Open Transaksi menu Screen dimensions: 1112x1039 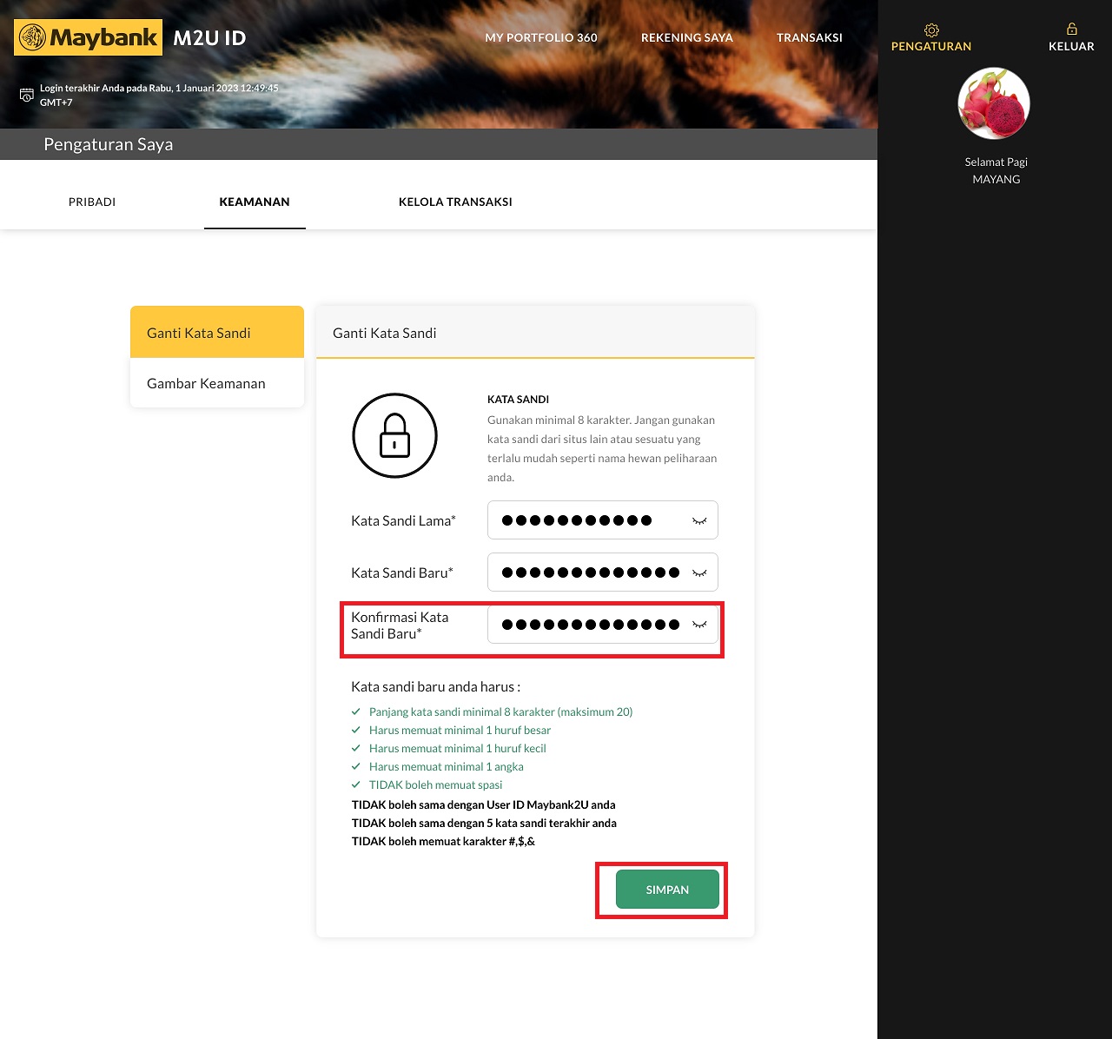coord(810,37)
